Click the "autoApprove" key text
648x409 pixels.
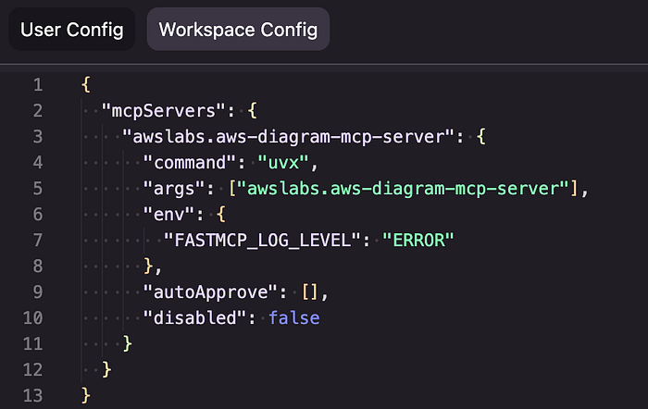click(210, 292)
